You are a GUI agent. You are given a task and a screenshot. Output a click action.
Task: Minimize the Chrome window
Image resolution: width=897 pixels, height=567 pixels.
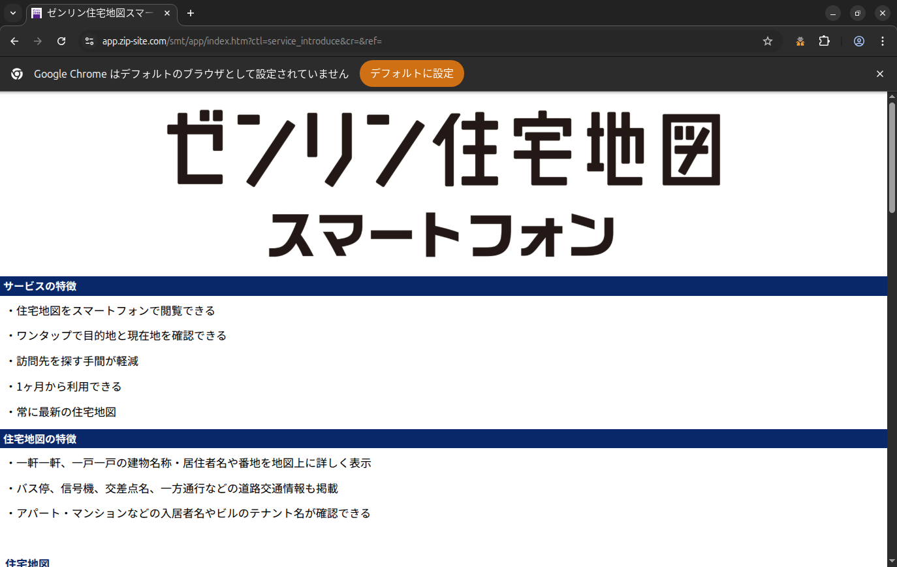pyautogui.click(x=833, y=13)
